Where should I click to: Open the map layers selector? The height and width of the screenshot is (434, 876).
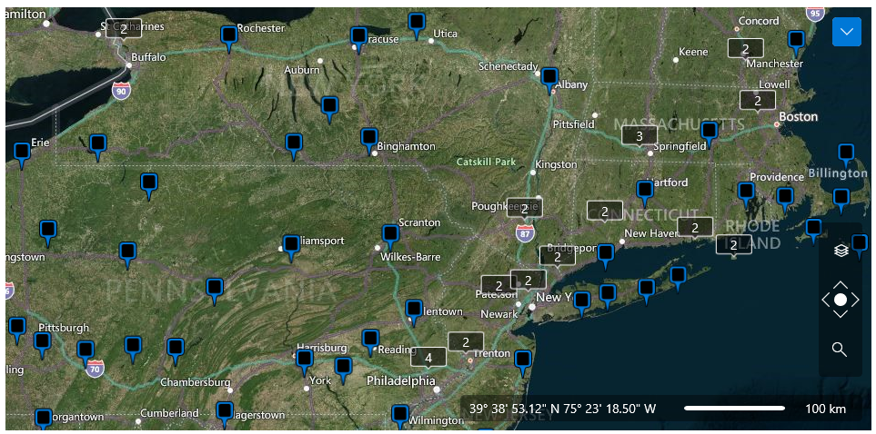[x=841, y=251]
